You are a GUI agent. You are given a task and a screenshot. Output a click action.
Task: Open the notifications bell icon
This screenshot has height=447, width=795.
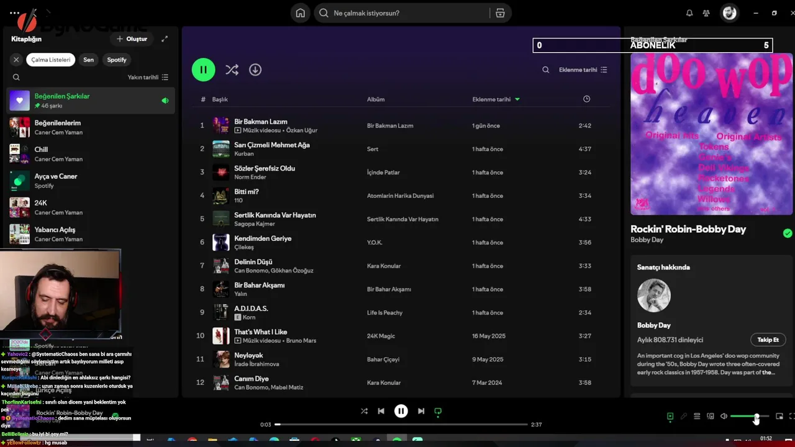(x=689, y=13)
